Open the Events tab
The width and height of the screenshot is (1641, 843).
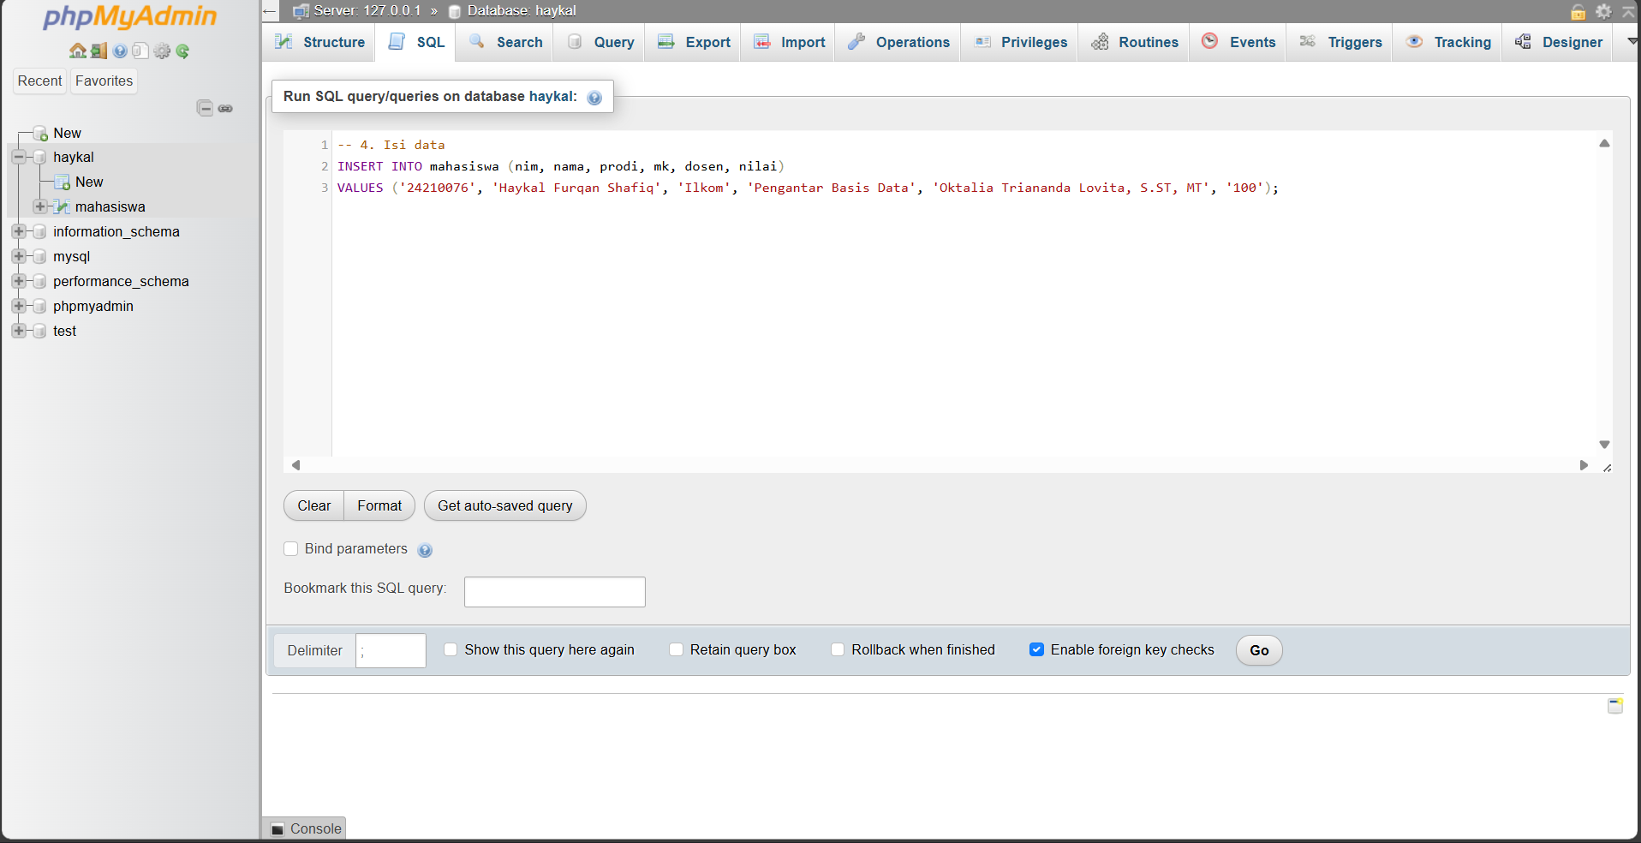click(x=1238, y=42)
